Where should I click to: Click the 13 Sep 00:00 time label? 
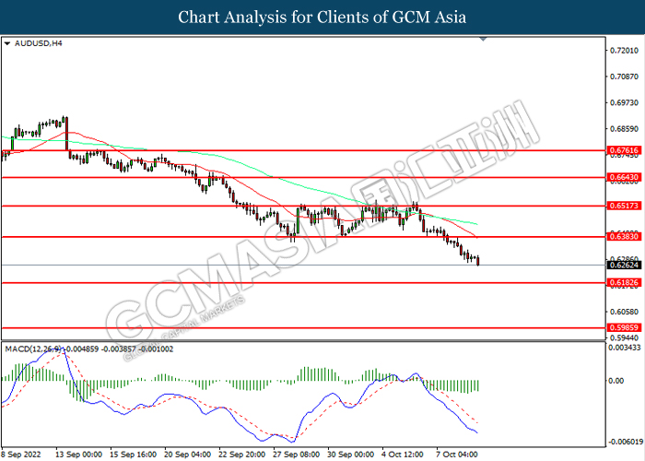click(79, 455)
